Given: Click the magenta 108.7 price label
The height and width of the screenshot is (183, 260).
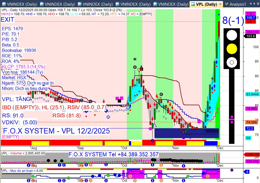Looking at the screenshot, I should (250, 14).
